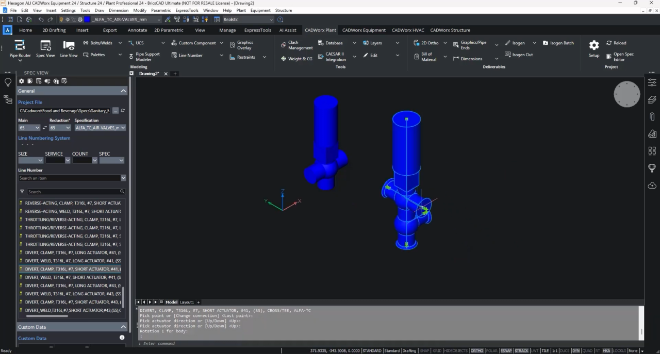This screenshot has height=354, width=660.
Task: Toggle STRACK in status bar
Action: (521, 351)
